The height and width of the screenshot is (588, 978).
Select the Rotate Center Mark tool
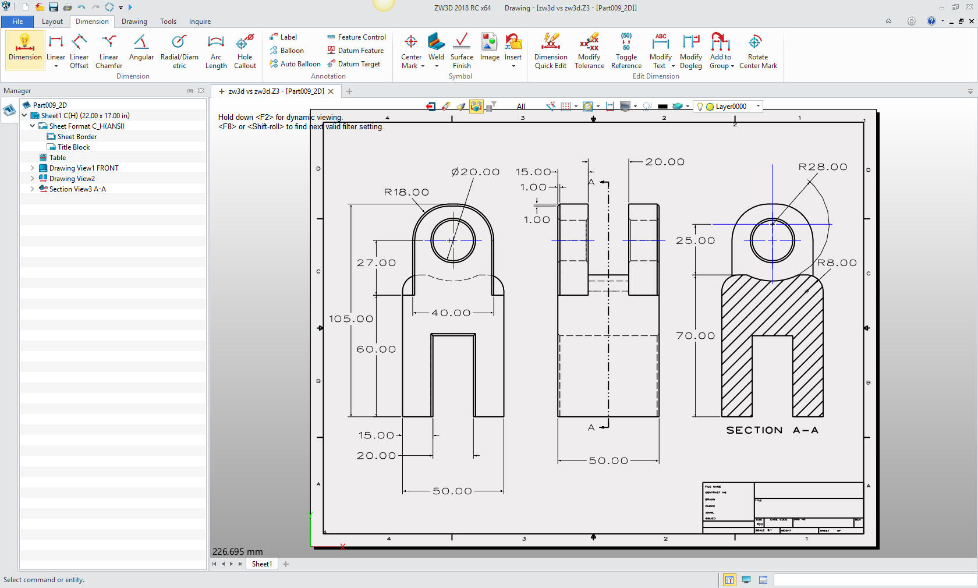click(757, 51)
